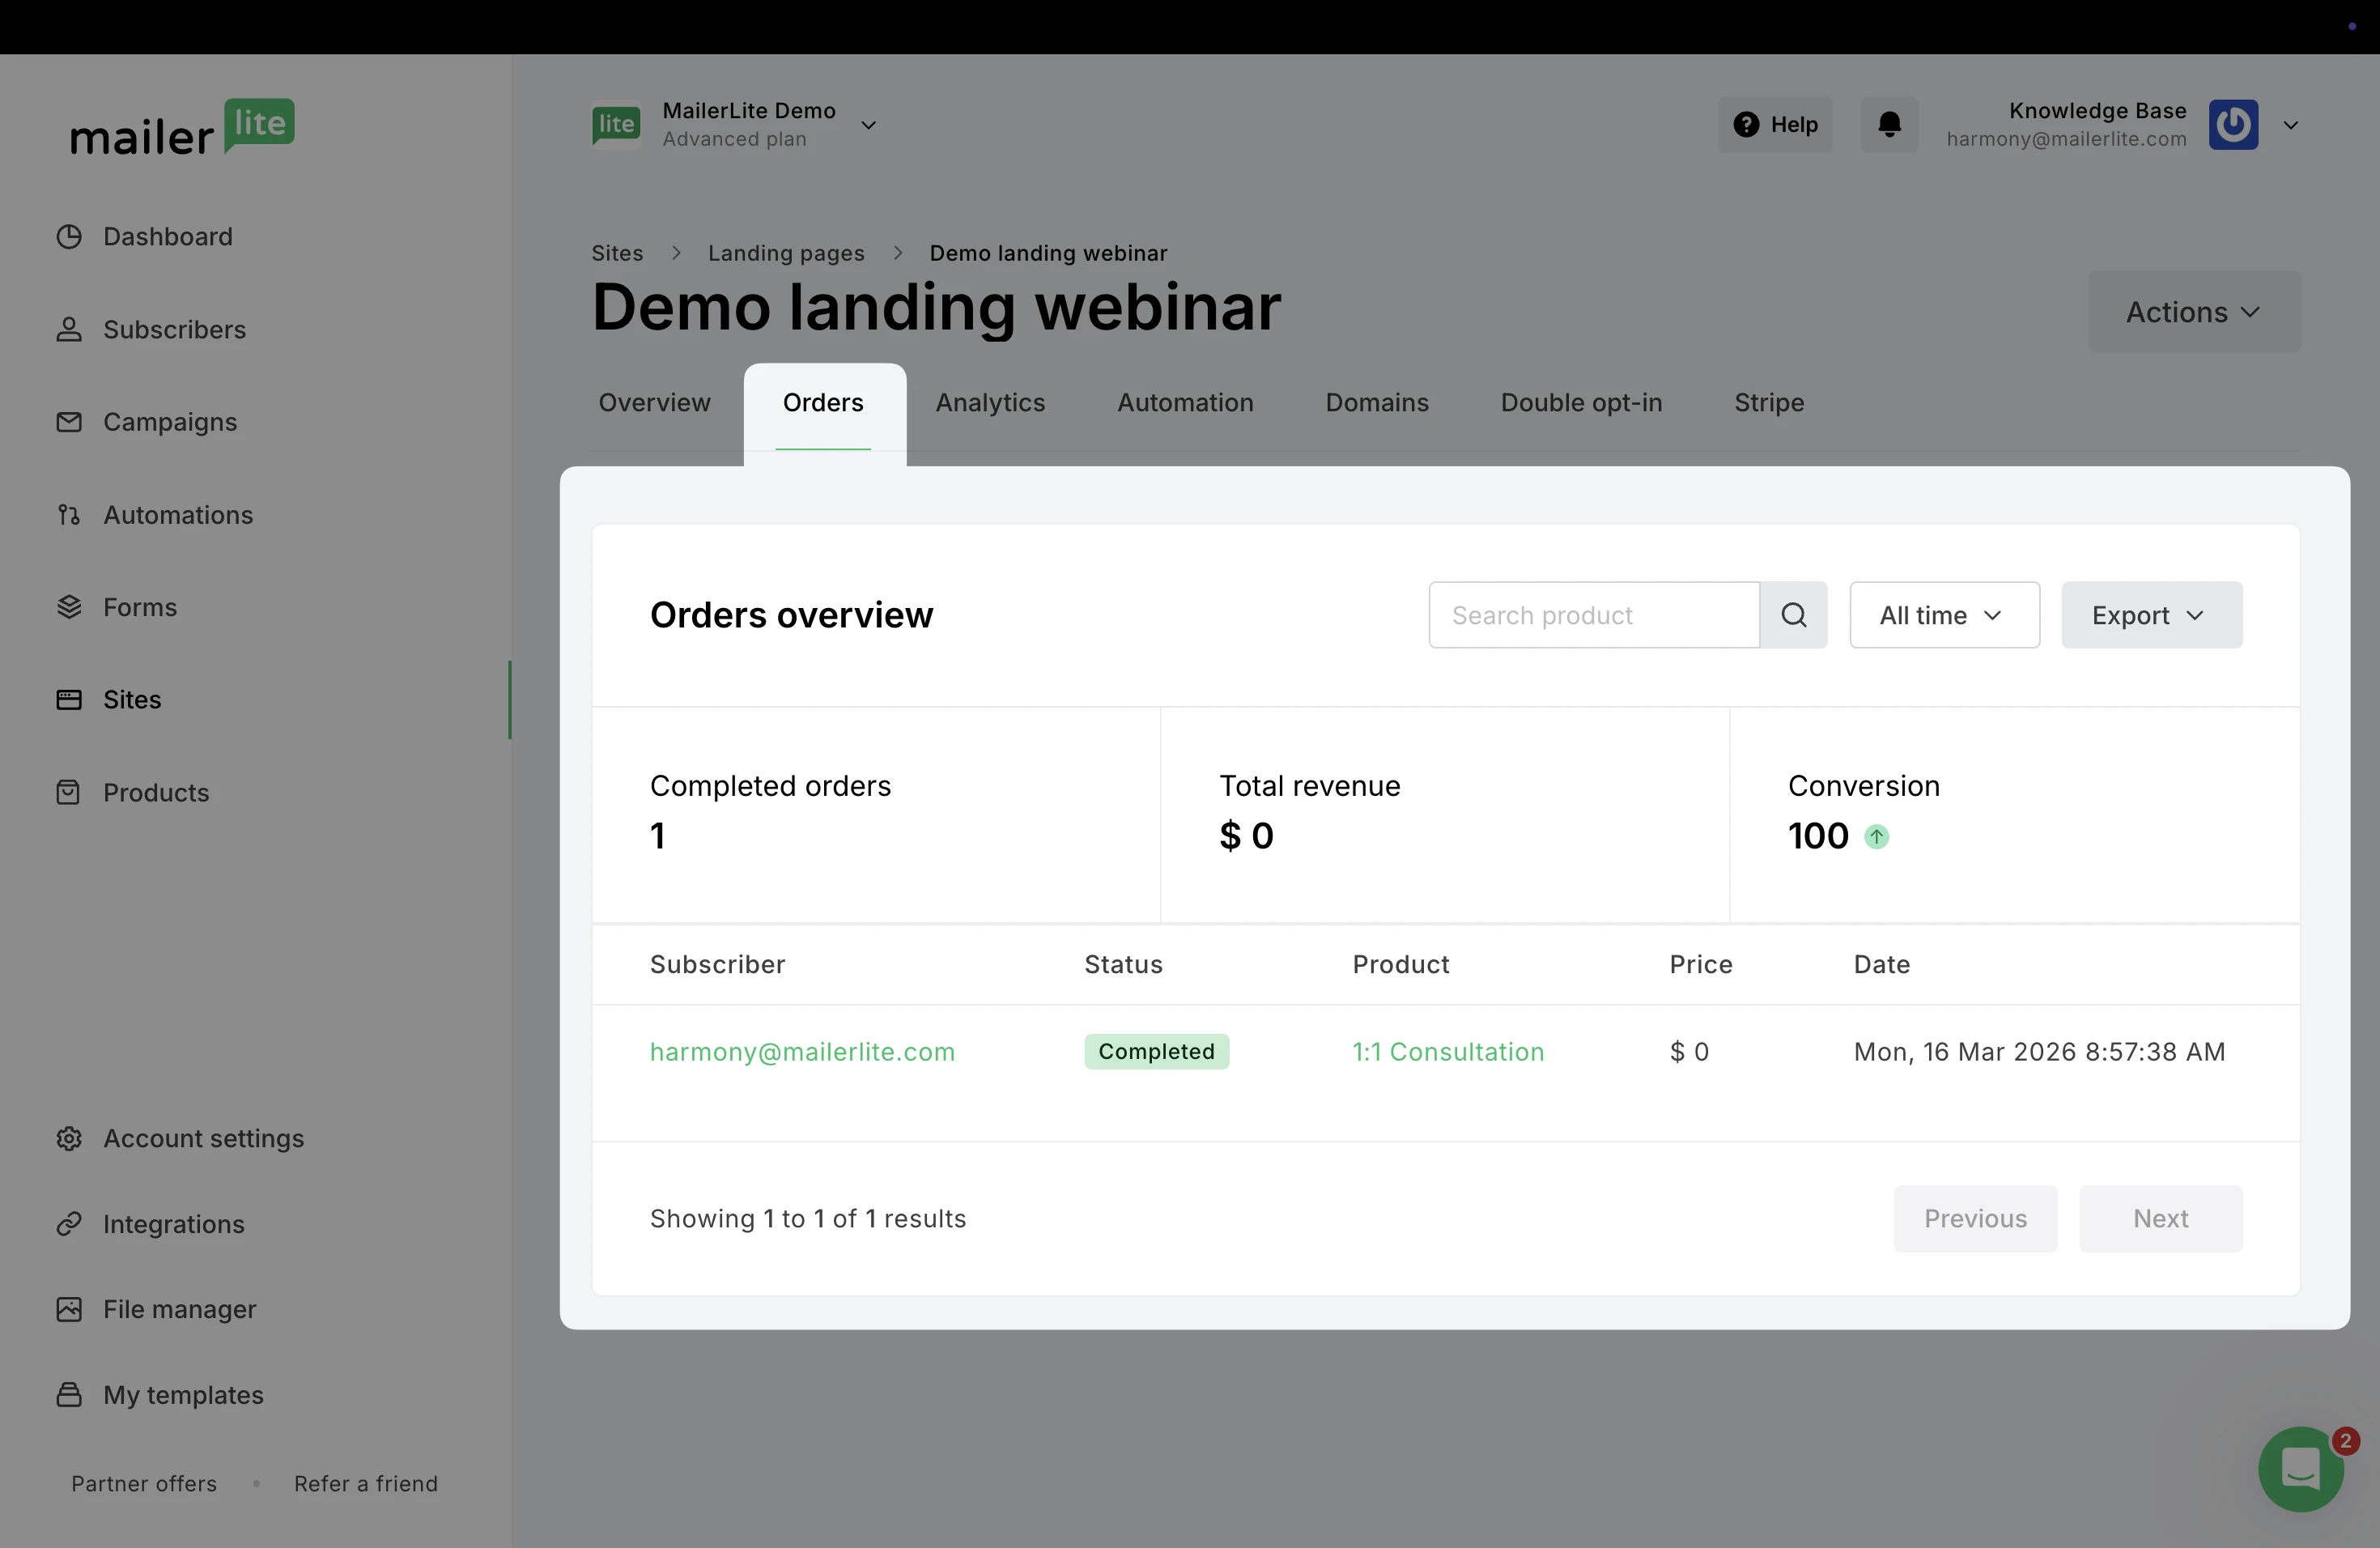Screen dimensions: 2380x1548
Task: Focus the Search product field
Action: point(1593,615)
